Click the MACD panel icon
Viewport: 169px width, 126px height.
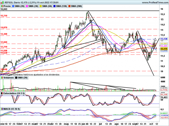point(2,109)
